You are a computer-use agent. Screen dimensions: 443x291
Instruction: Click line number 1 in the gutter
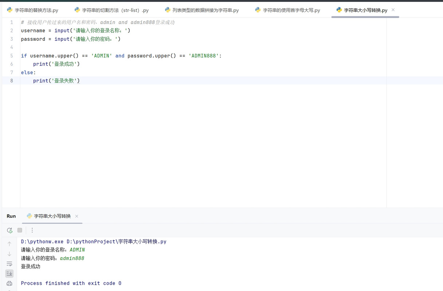tap(12, 22)
